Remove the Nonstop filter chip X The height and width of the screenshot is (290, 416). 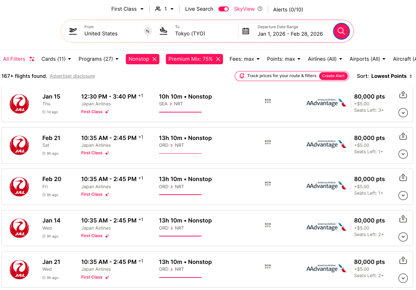154,59
